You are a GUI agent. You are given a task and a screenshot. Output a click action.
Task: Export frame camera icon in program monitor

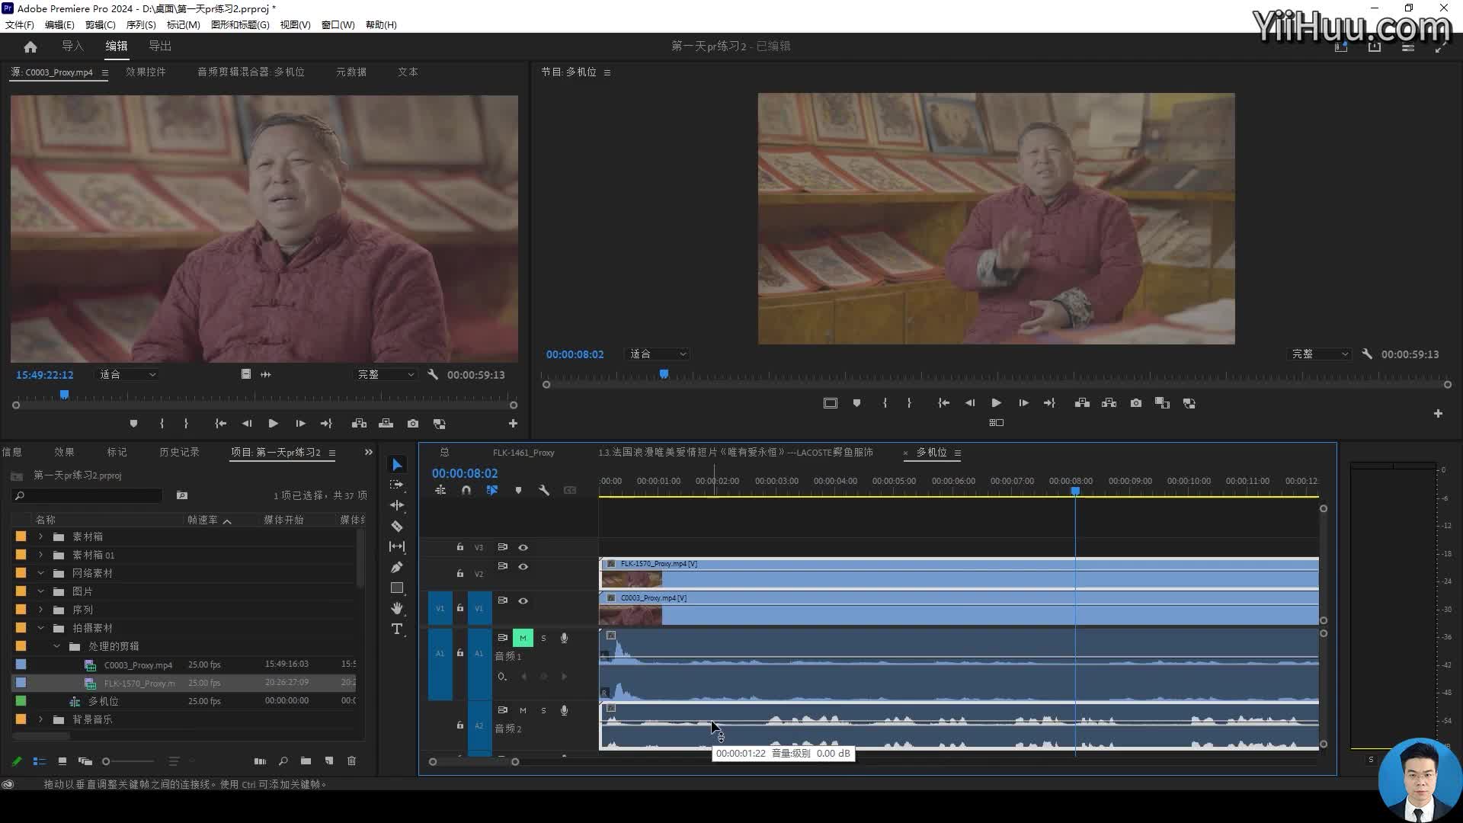coord(1136,403)
